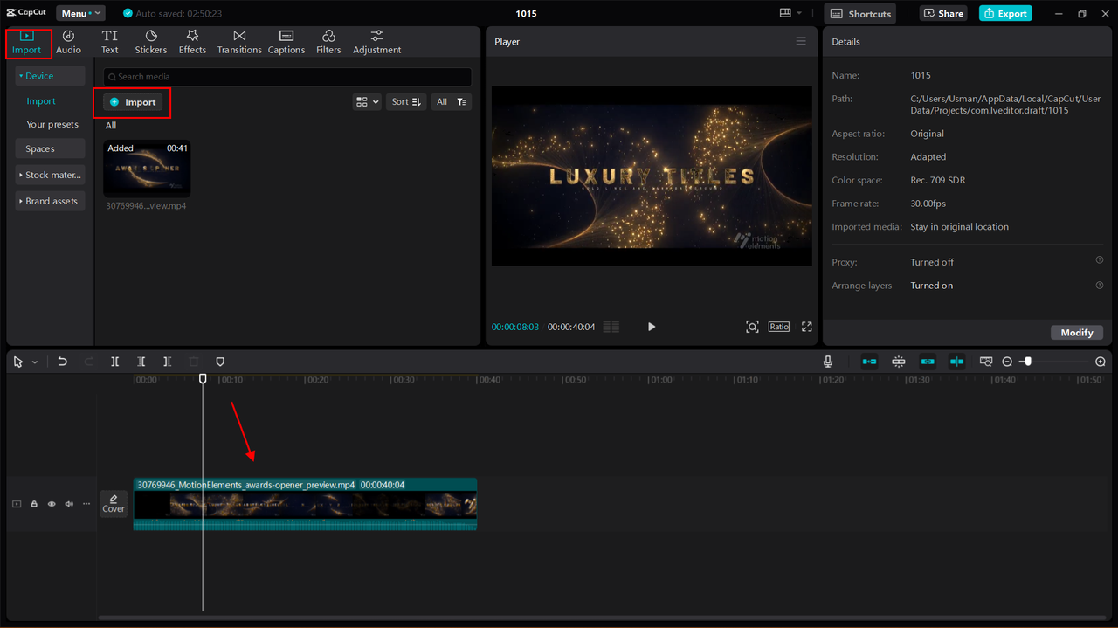This screenshot has width=1118, height=628.
Task: Delete left of playhead
Action: pos(141,362)
